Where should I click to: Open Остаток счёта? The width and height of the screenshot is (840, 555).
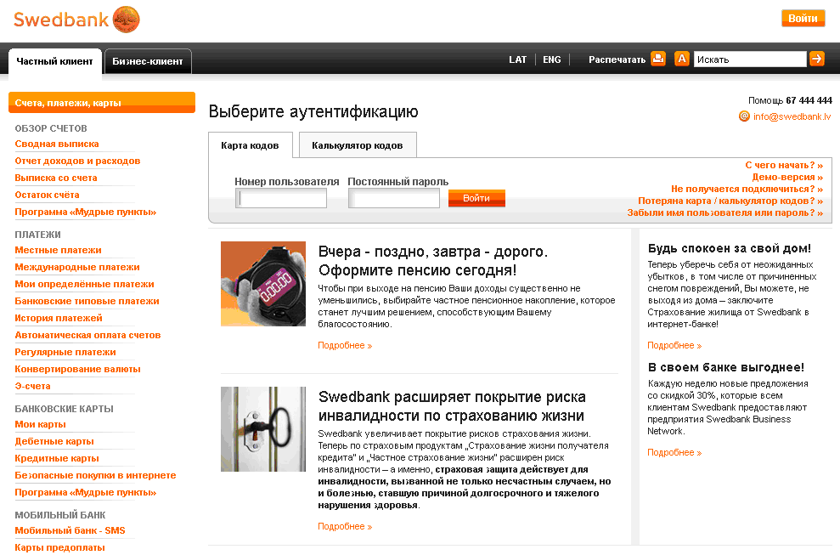coord(48,195)
